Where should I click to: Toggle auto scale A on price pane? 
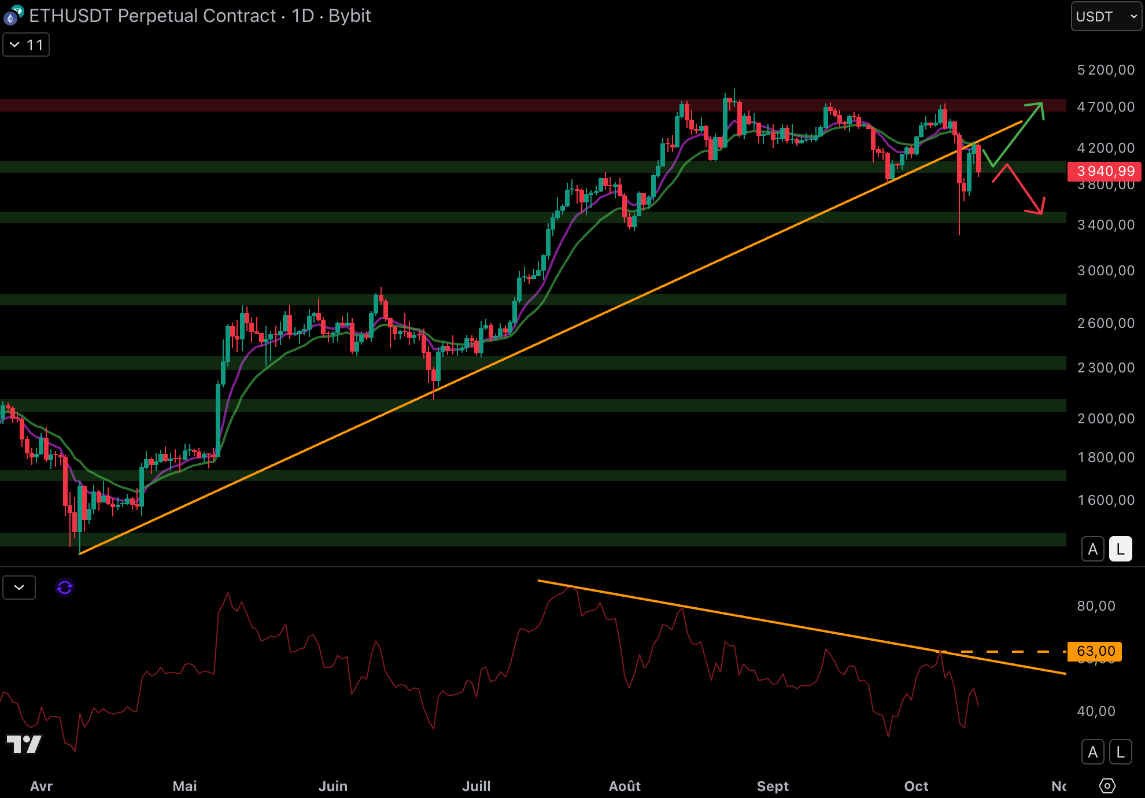pyautogui.click(x=1092, y=549)
